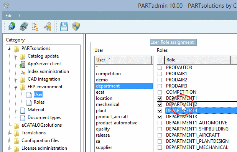237x152 pixels.
Task: Enable the PRODAIR1 role checkbox
Action: (160, 74)
